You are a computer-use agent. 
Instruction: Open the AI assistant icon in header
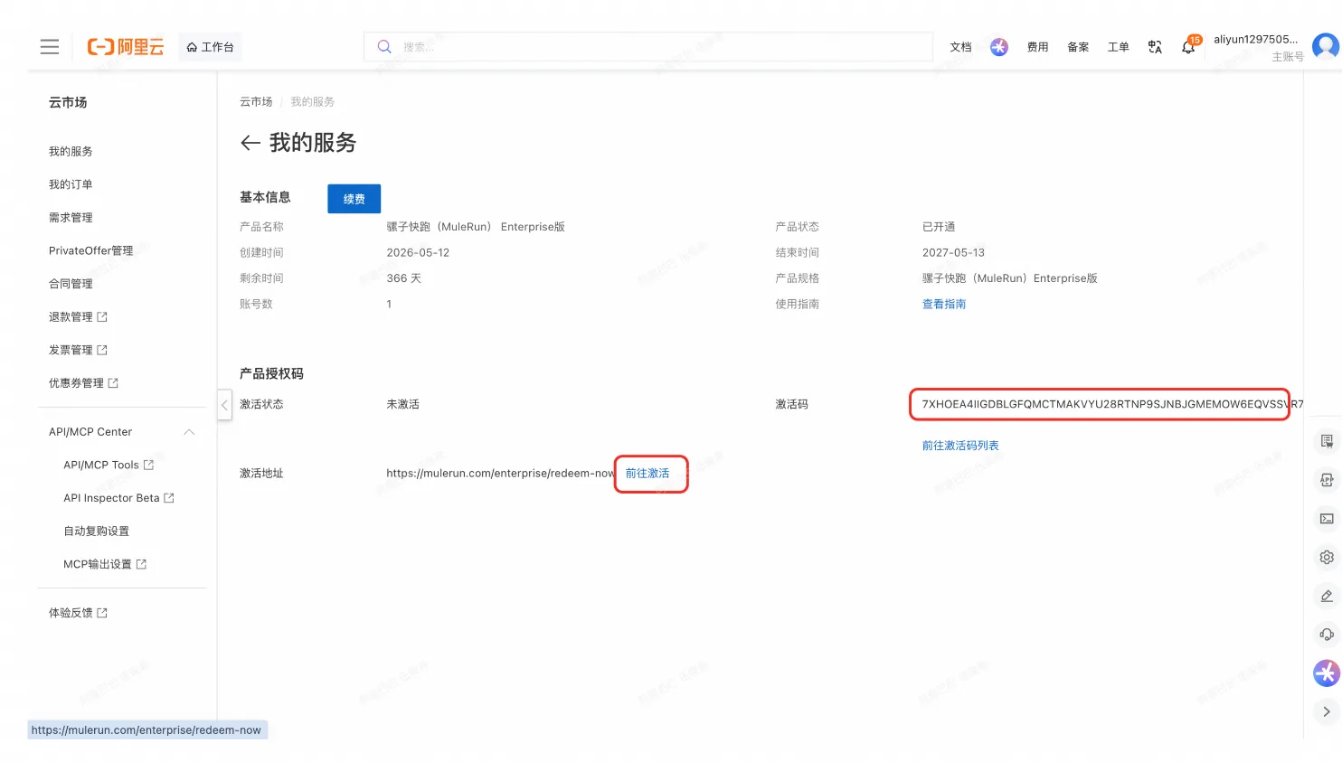[x=999, y=47]
